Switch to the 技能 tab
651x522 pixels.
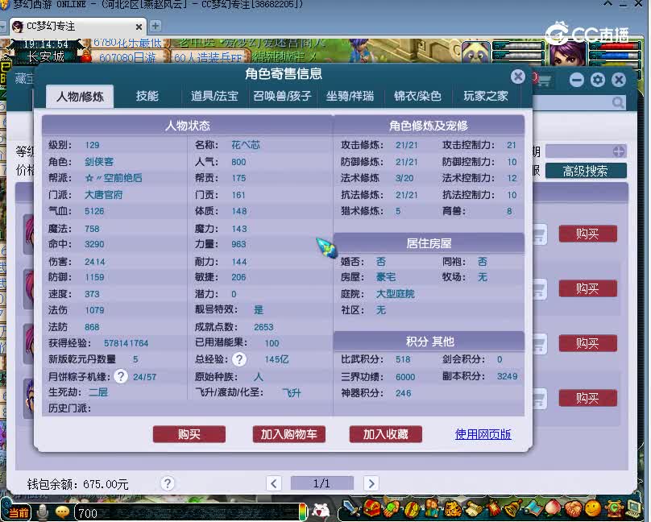(147, 97)
